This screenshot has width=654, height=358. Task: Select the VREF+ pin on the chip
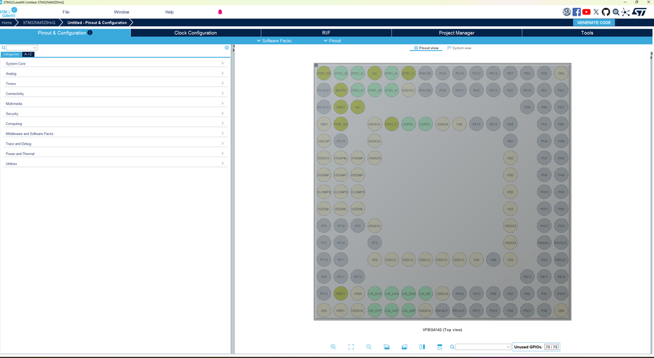pos(341,293)
